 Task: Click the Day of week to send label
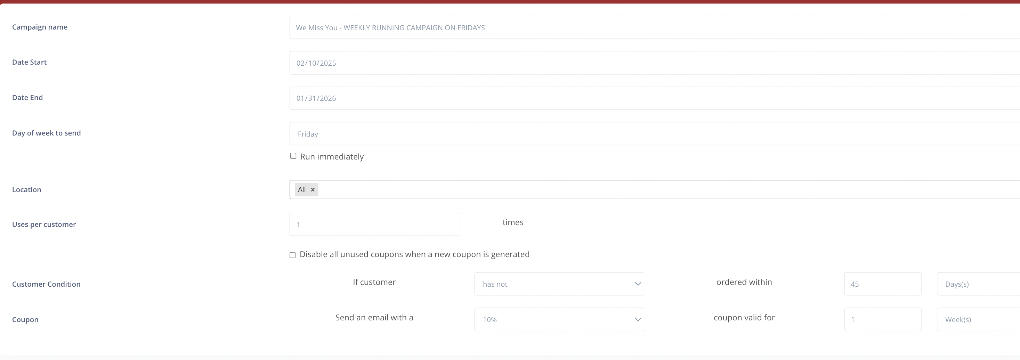click(46, 133)
